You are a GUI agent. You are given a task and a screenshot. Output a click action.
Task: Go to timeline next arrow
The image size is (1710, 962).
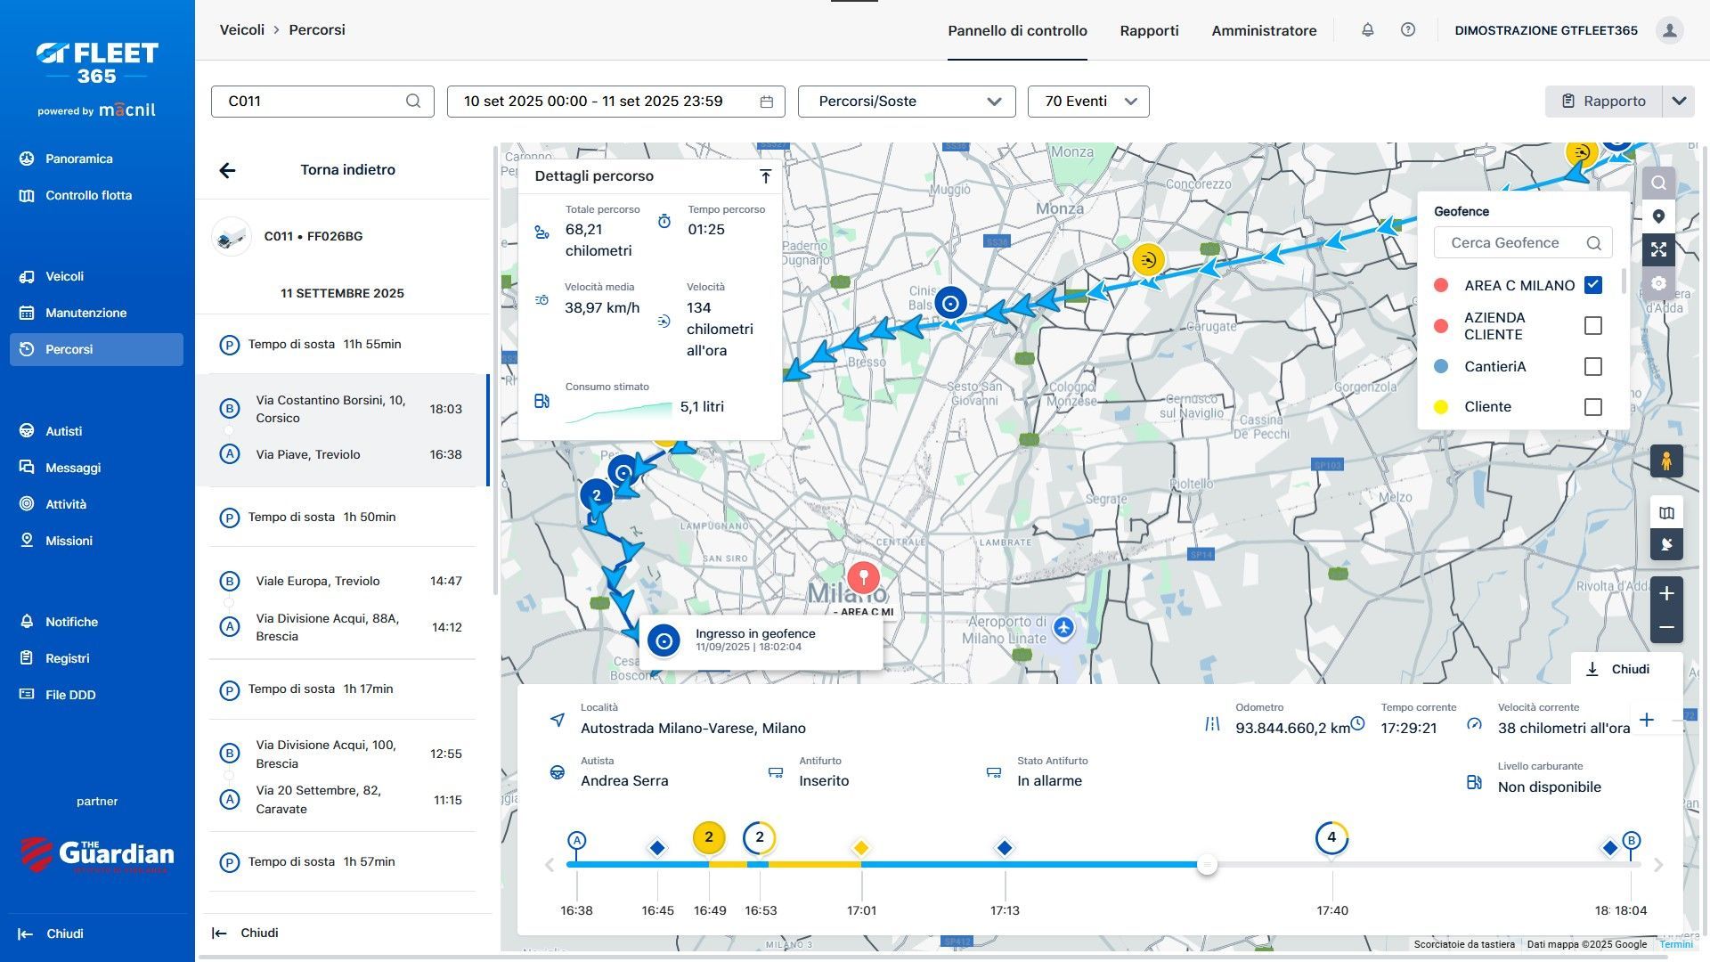click(x=1658, y=865)
